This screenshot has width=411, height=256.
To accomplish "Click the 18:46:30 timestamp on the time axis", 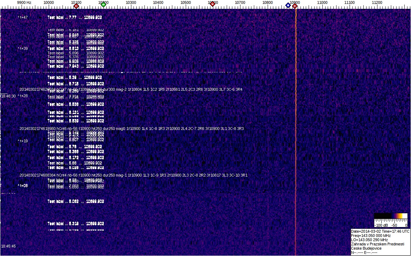I will point(8,96).
